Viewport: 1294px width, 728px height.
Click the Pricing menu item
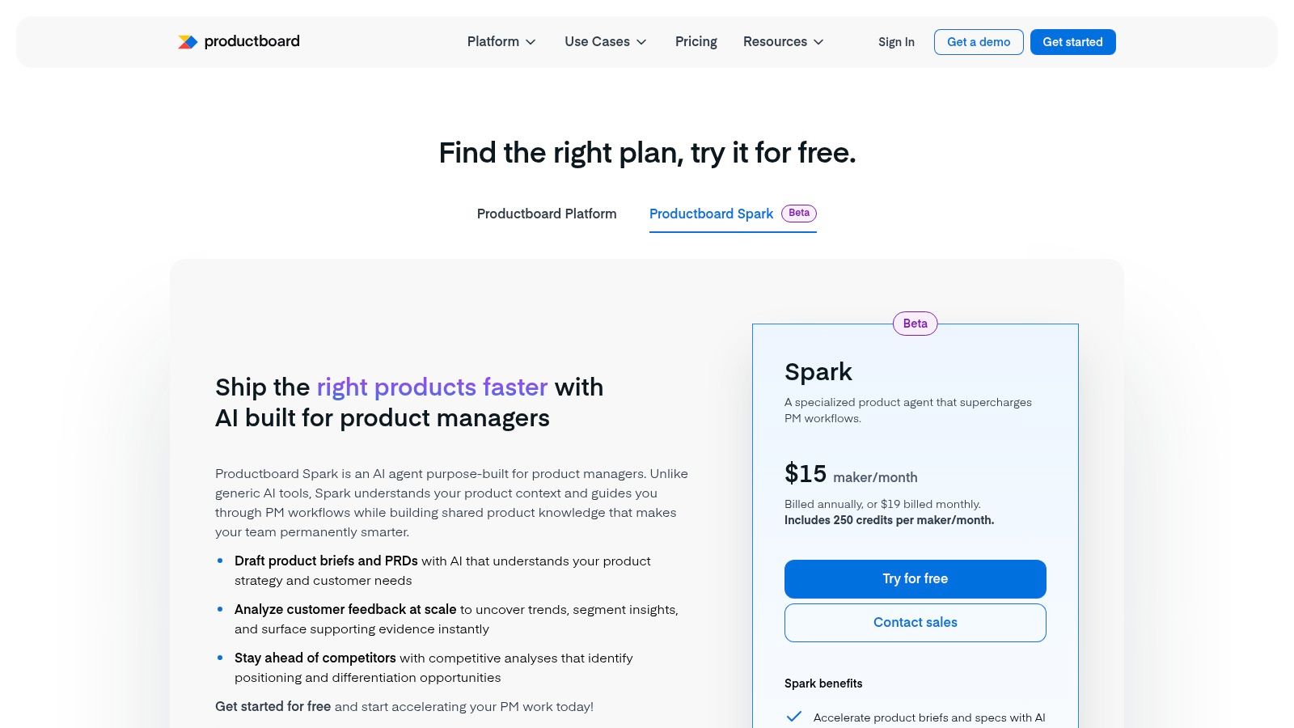[x=696, y=41]
